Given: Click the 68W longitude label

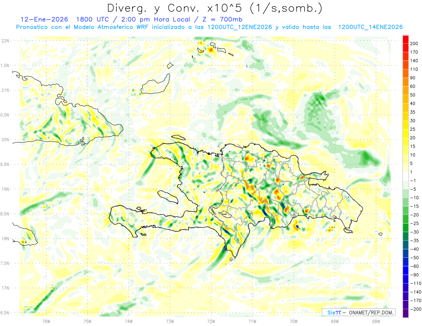Looking at the screenshot, I should pyautogui.click(x=376, y=321).
